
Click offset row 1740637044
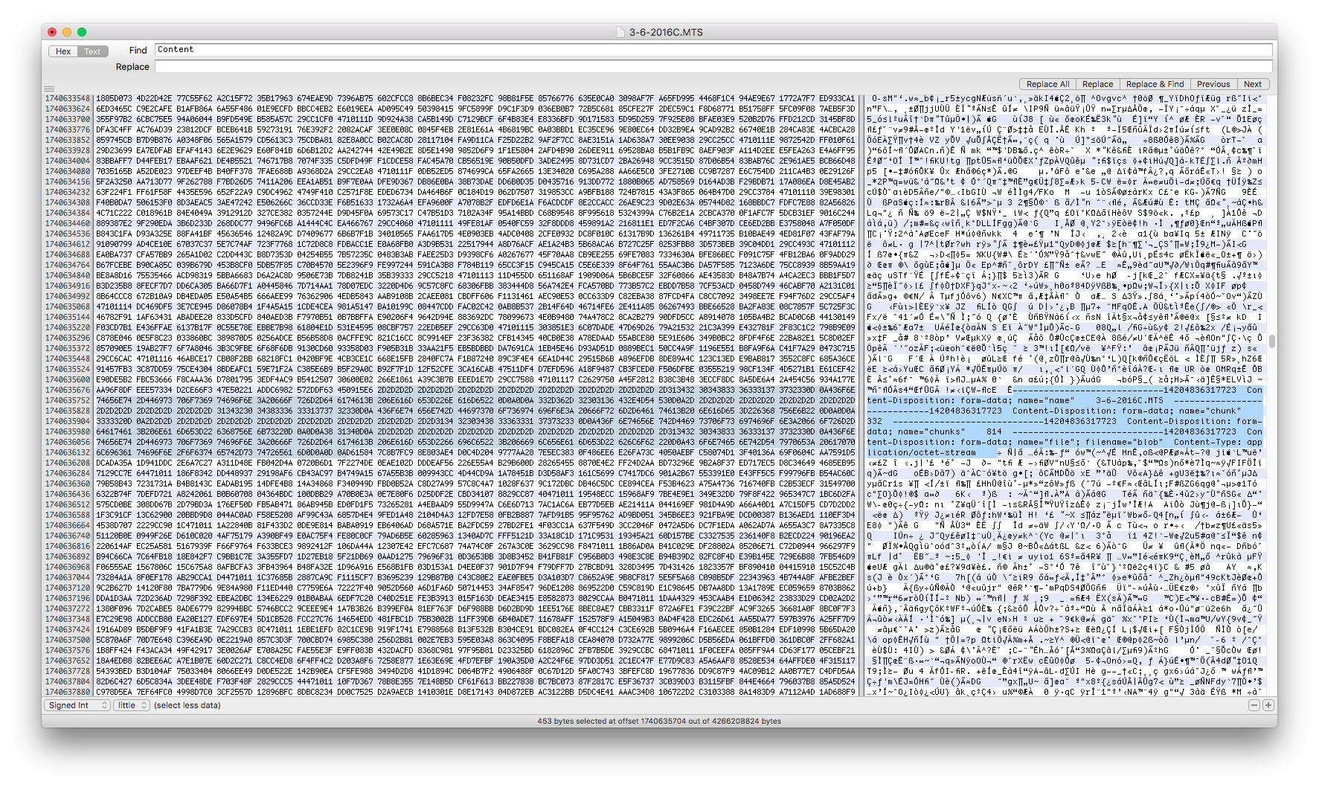tap(67, 577)
